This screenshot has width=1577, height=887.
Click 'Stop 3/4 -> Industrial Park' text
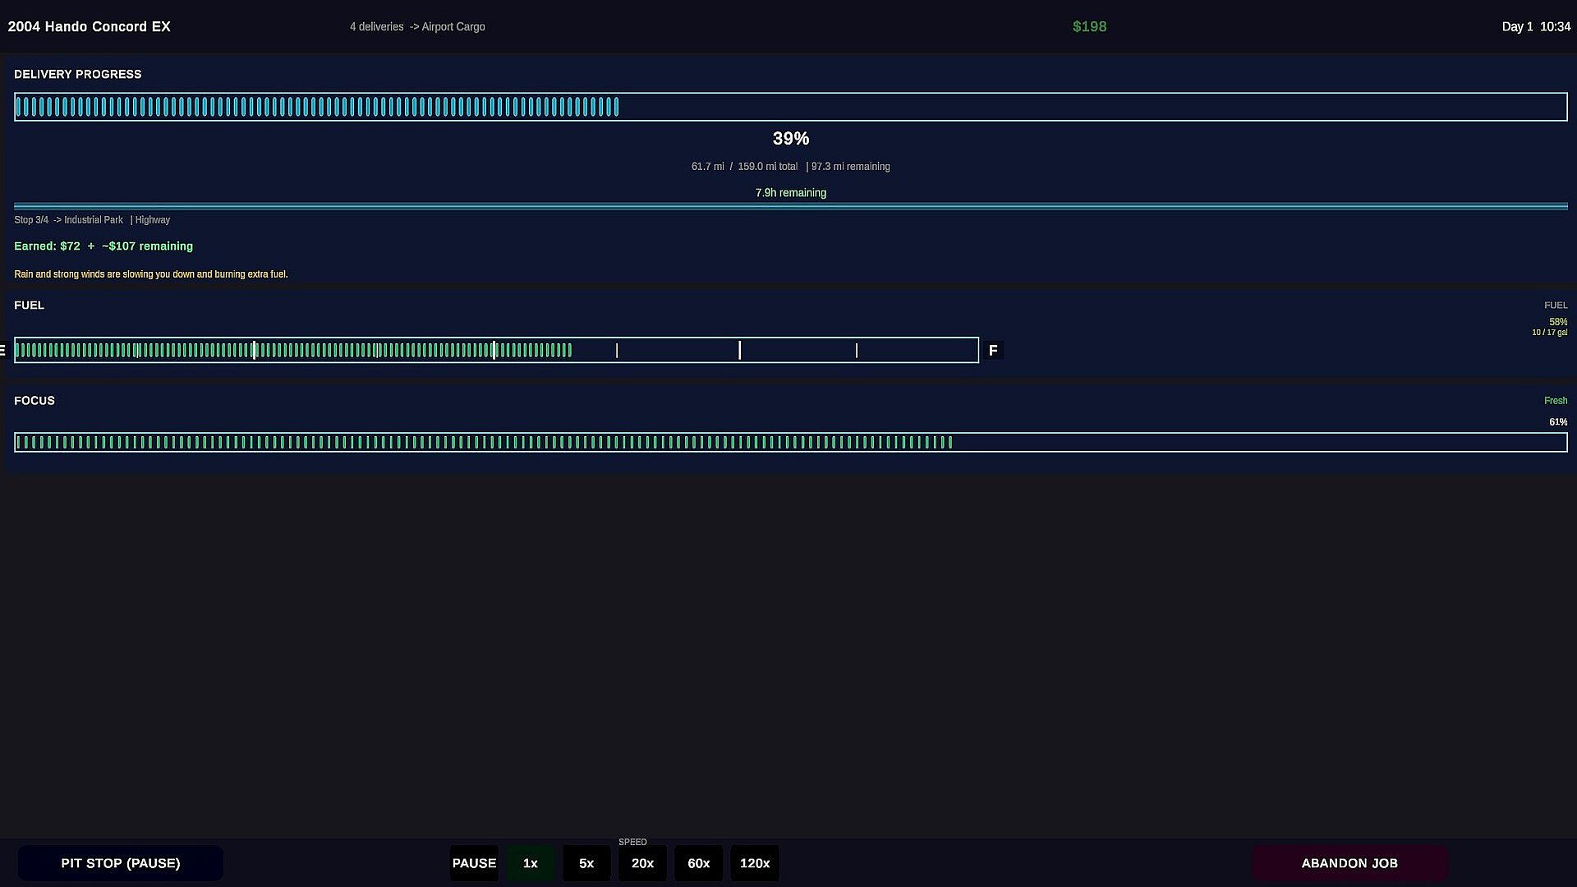coord(68,220)
